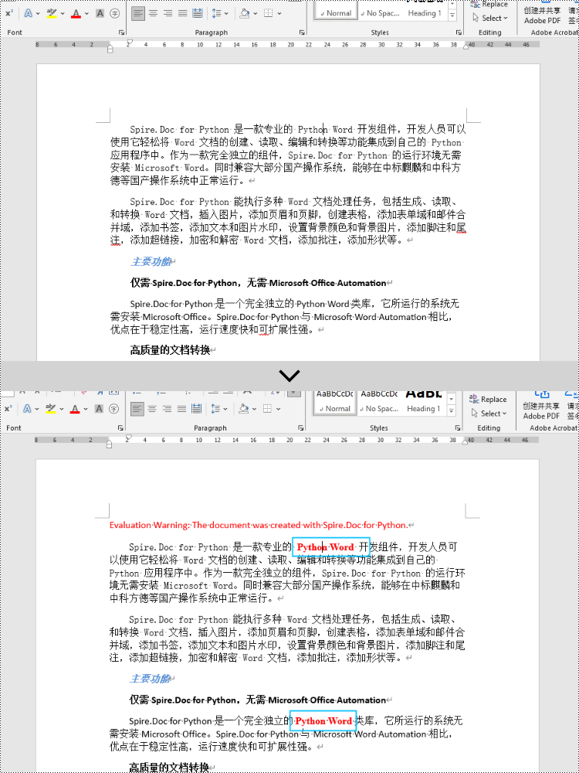This screenshot has width=579, height=773.
Task: Click Borders icon in lower window
Action: tap(267, 409)
